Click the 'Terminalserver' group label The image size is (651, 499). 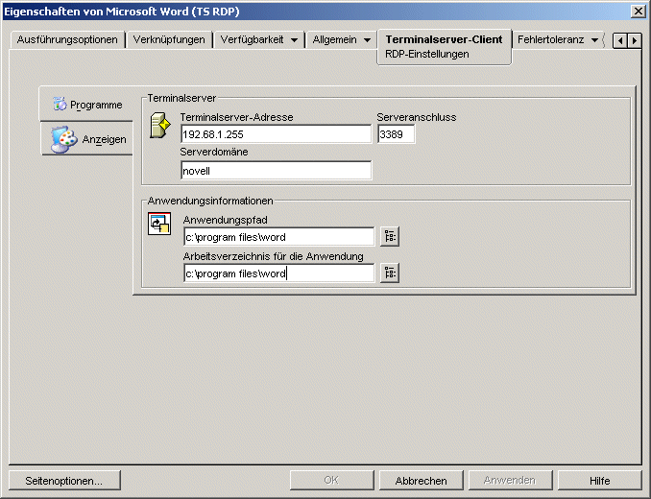pos(181,98)
